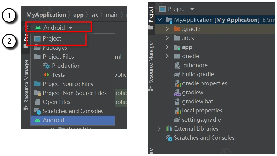Click Scratches and Consoles icon in tree

pyautogui.click(x=169, y=138)
